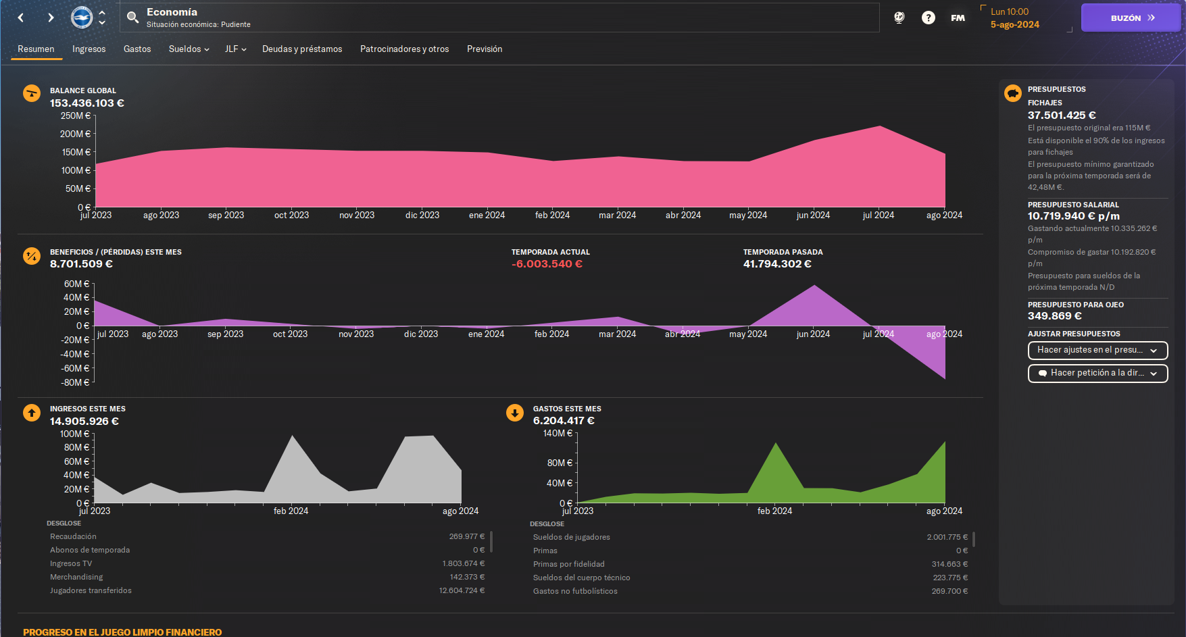The image size is (1186, 637).
Task: Expand the JLF dropdown tab
Action: pos(236,49)
